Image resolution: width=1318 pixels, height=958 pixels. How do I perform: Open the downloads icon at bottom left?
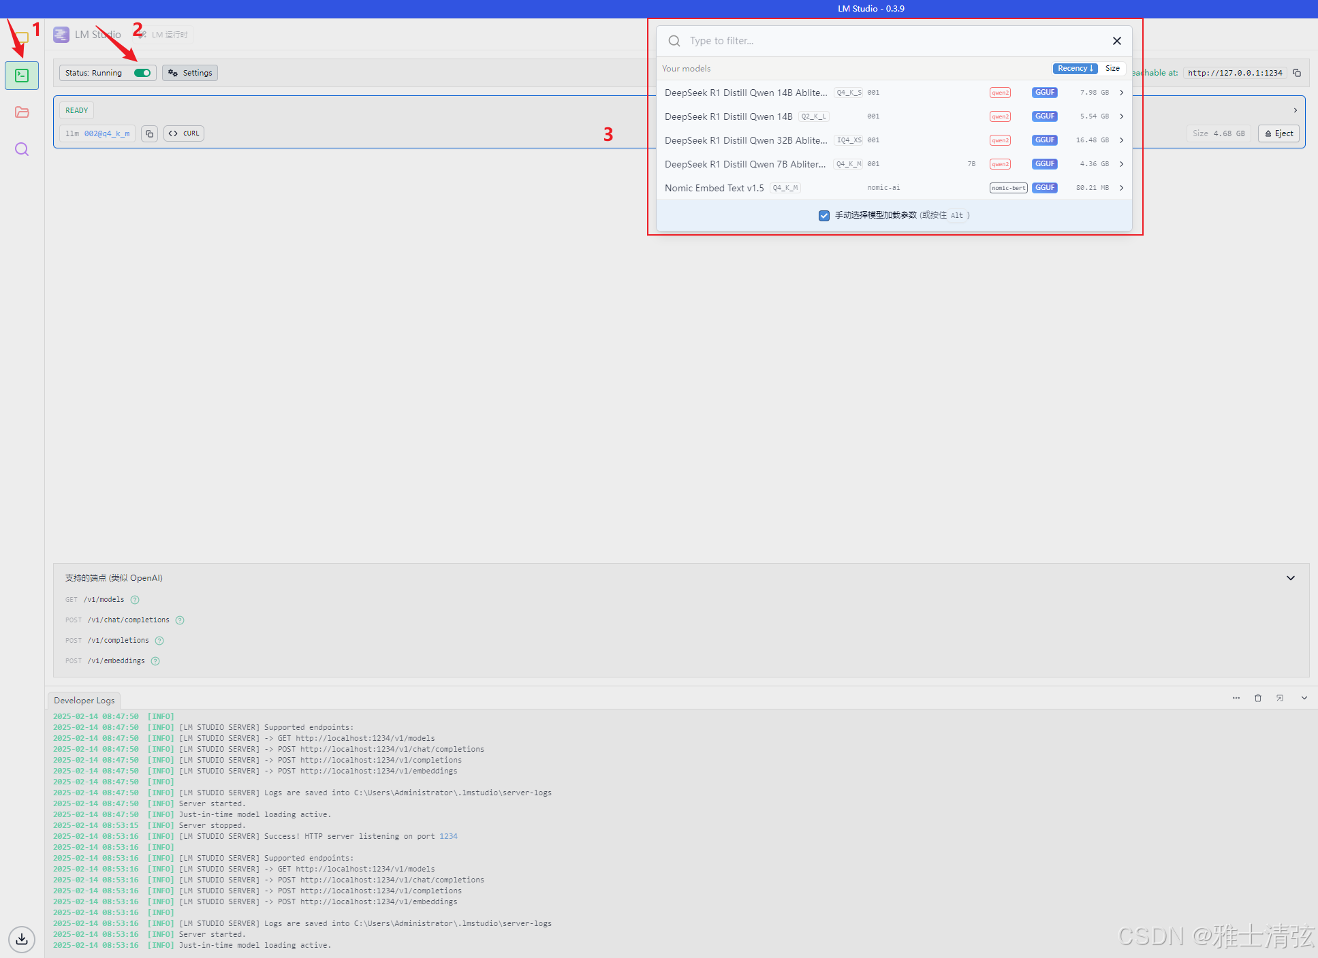[22, 939]
